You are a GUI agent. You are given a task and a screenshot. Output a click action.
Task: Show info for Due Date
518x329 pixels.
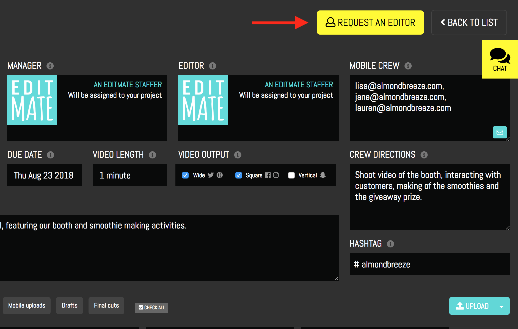pos(50,155)
